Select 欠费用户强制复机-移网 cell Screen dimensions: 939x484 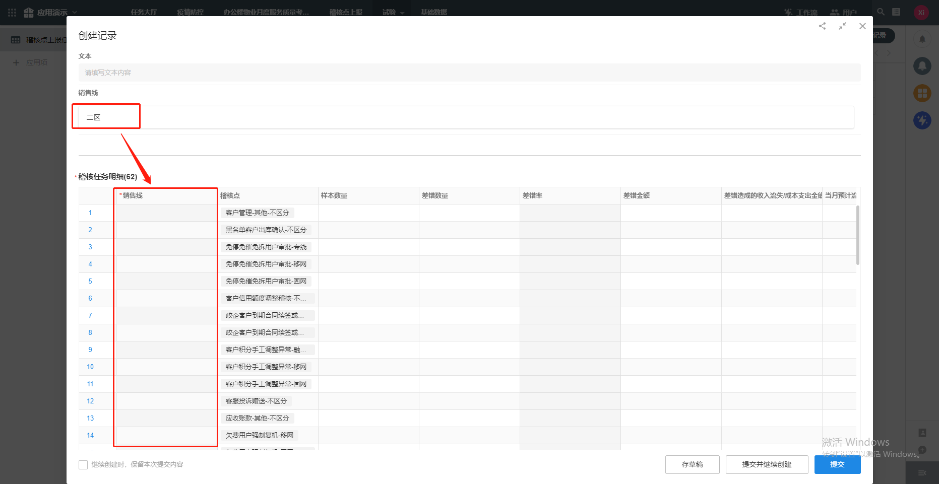[260, 436]
